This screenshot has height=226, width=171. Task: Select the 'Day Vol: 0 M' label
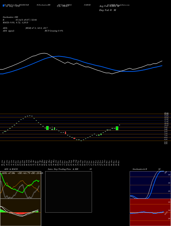tap(107, 10)
